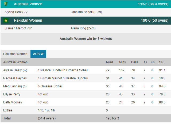Click Pakistan's 190-6 (50 overs) score

tap(154, 21)
